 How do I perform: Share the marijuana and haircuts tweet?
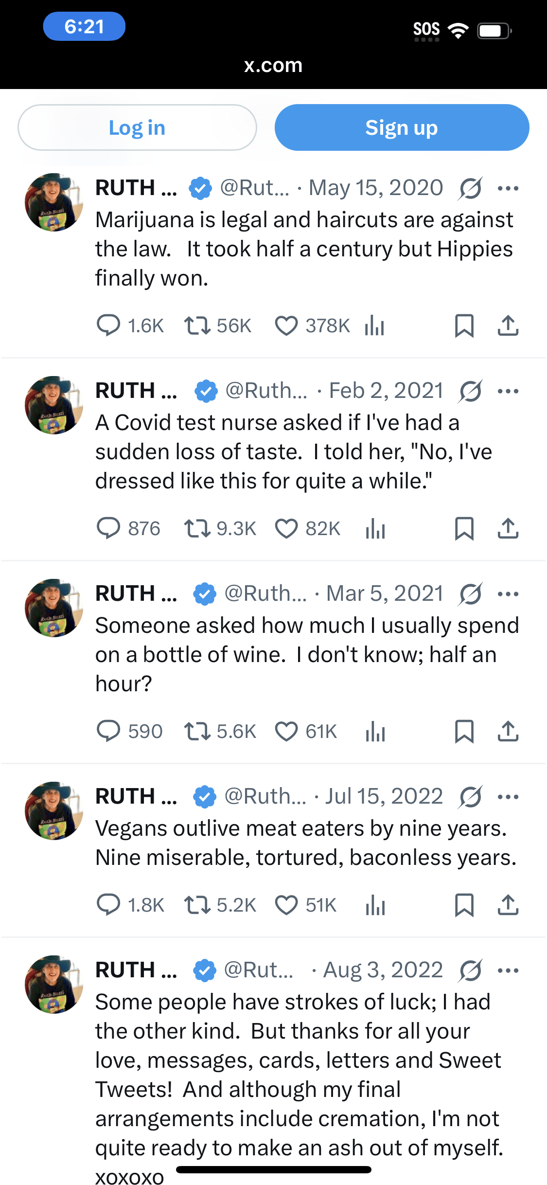pos(508,326)
